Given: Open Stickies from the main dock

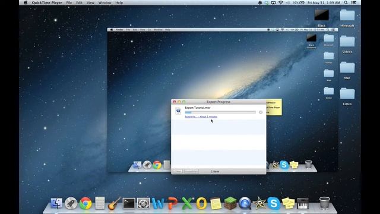Looking at the screenshot, I should (288, 203).
